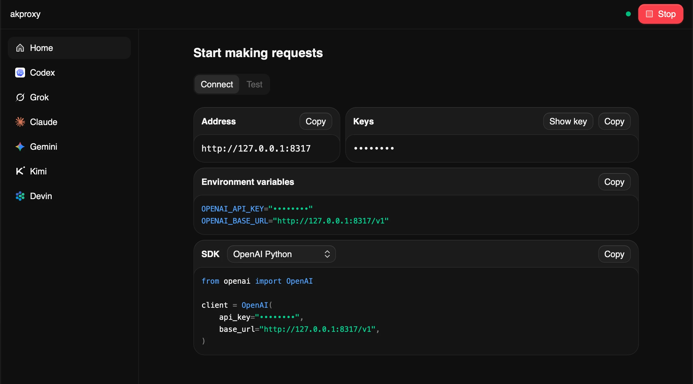Click the Environment variables heading
This screenshot has height=384, width=693.
(247, 182)
